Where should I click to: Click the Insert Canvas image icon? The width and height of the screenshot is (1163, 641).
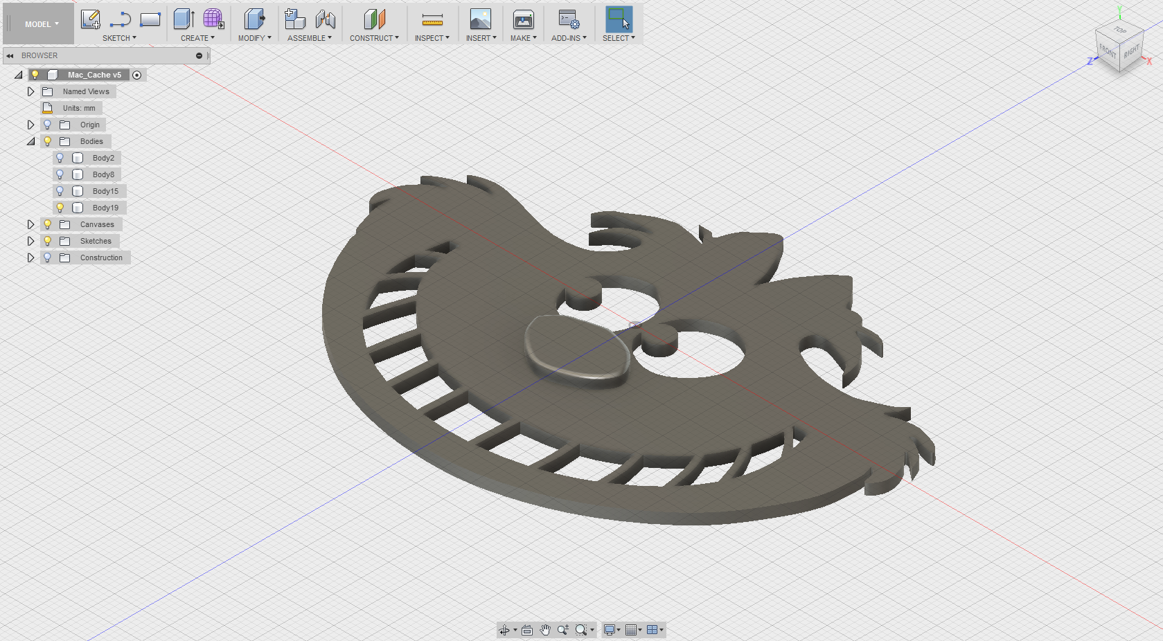click(481, 19)
